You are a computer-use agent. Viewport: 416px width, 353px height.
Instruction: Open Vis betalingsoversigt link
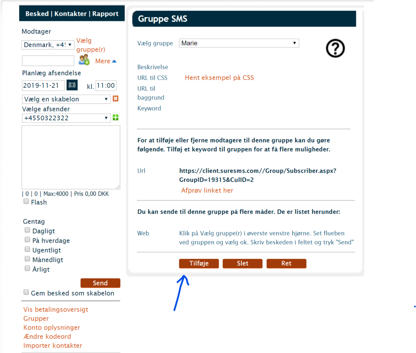[x=56, y=310]
